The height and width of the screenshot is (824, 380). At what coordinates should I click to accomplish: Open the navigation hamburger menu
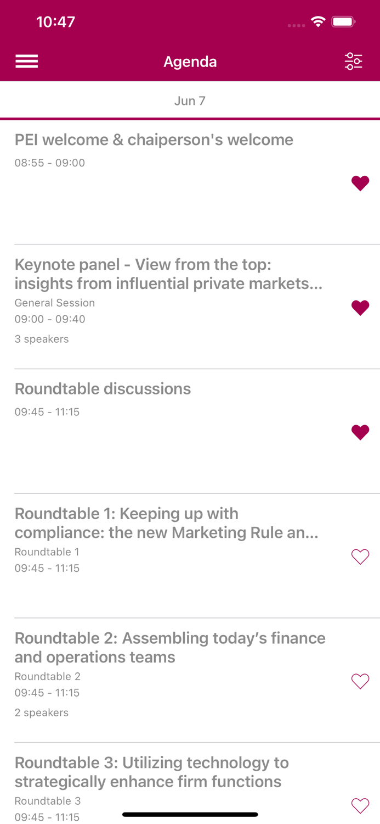point(26,60)
